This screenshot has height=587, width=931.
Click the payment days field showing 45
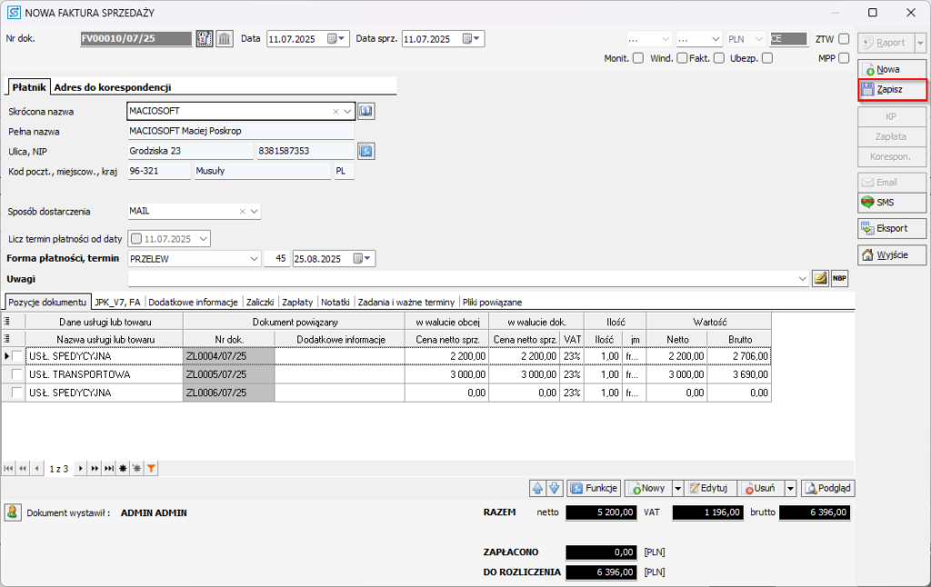pyautogui.click(x=276, y=259)
